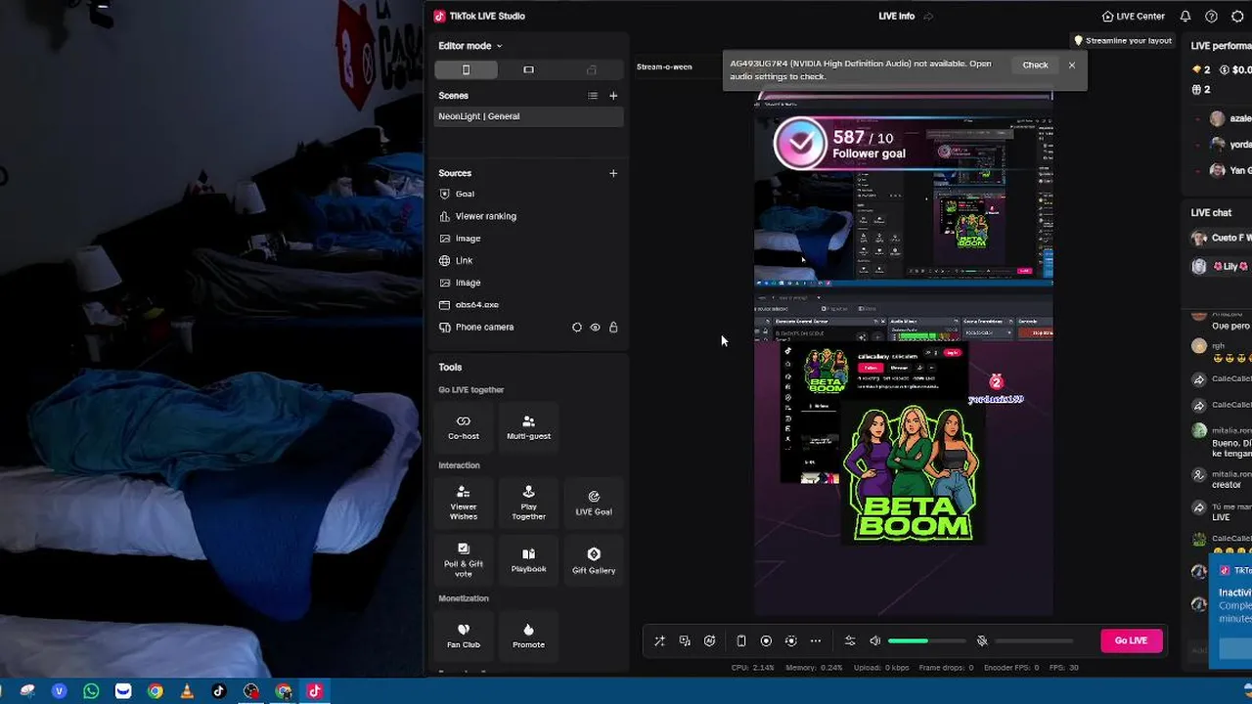Select portrait layout mode button
Screen dimensions: 1252x704
(466, 69)
